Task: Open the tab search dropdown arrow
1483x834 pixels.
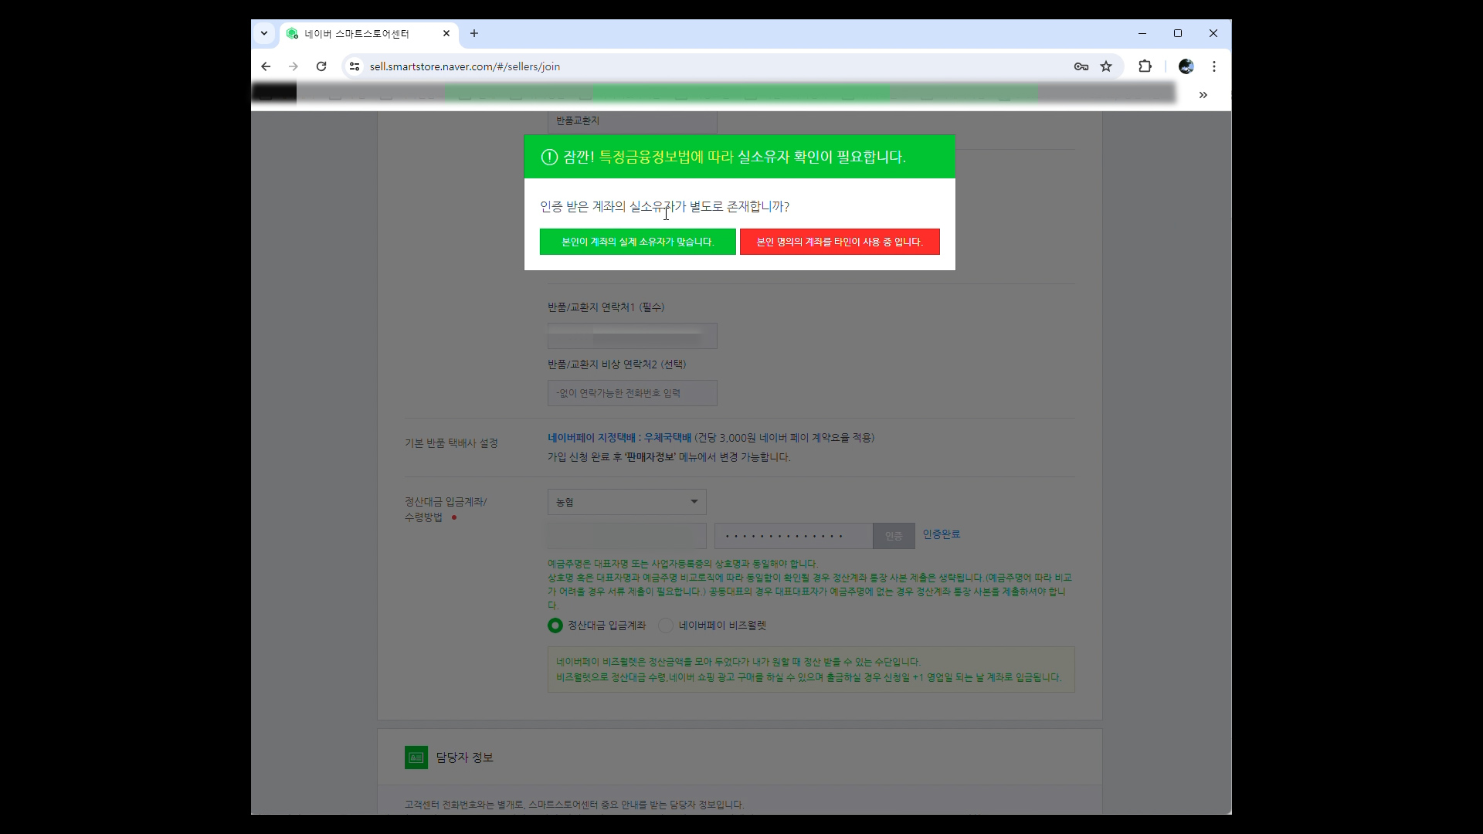Action: 264,33
